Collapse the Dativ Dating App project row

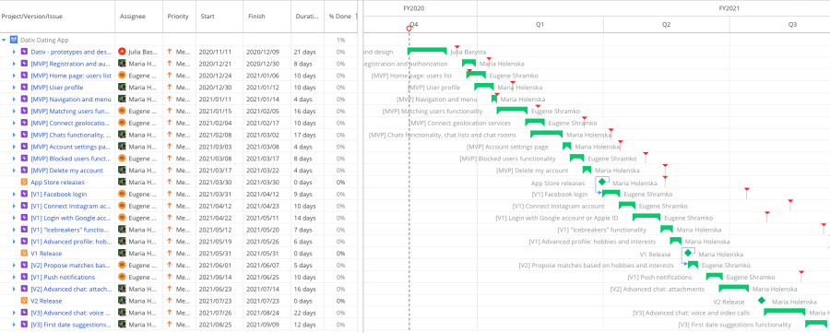(5, 40)
